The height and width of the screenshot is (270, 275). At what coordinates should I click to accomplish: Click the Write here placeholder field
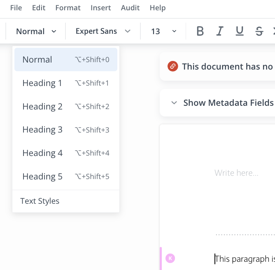click(236, 173)
